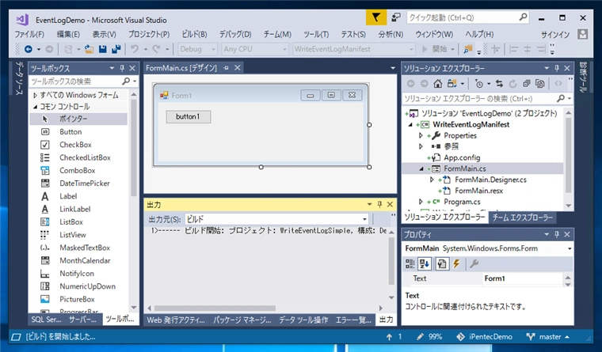Click the Undo toolbar icon
Screen dimensions: 602x352
[x=135, y=49]
